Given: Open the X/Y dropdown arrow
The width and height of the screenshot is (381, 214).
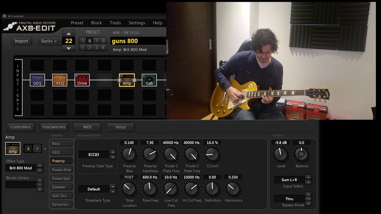Looking at the screenshot, I should click(45, 149).
